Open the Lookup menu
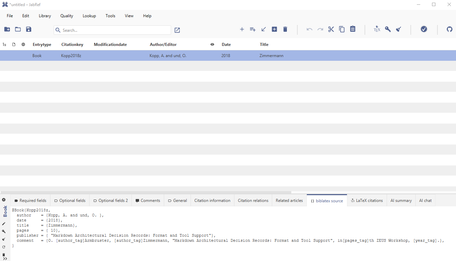 pyautogui.click(x=89, y=16)
